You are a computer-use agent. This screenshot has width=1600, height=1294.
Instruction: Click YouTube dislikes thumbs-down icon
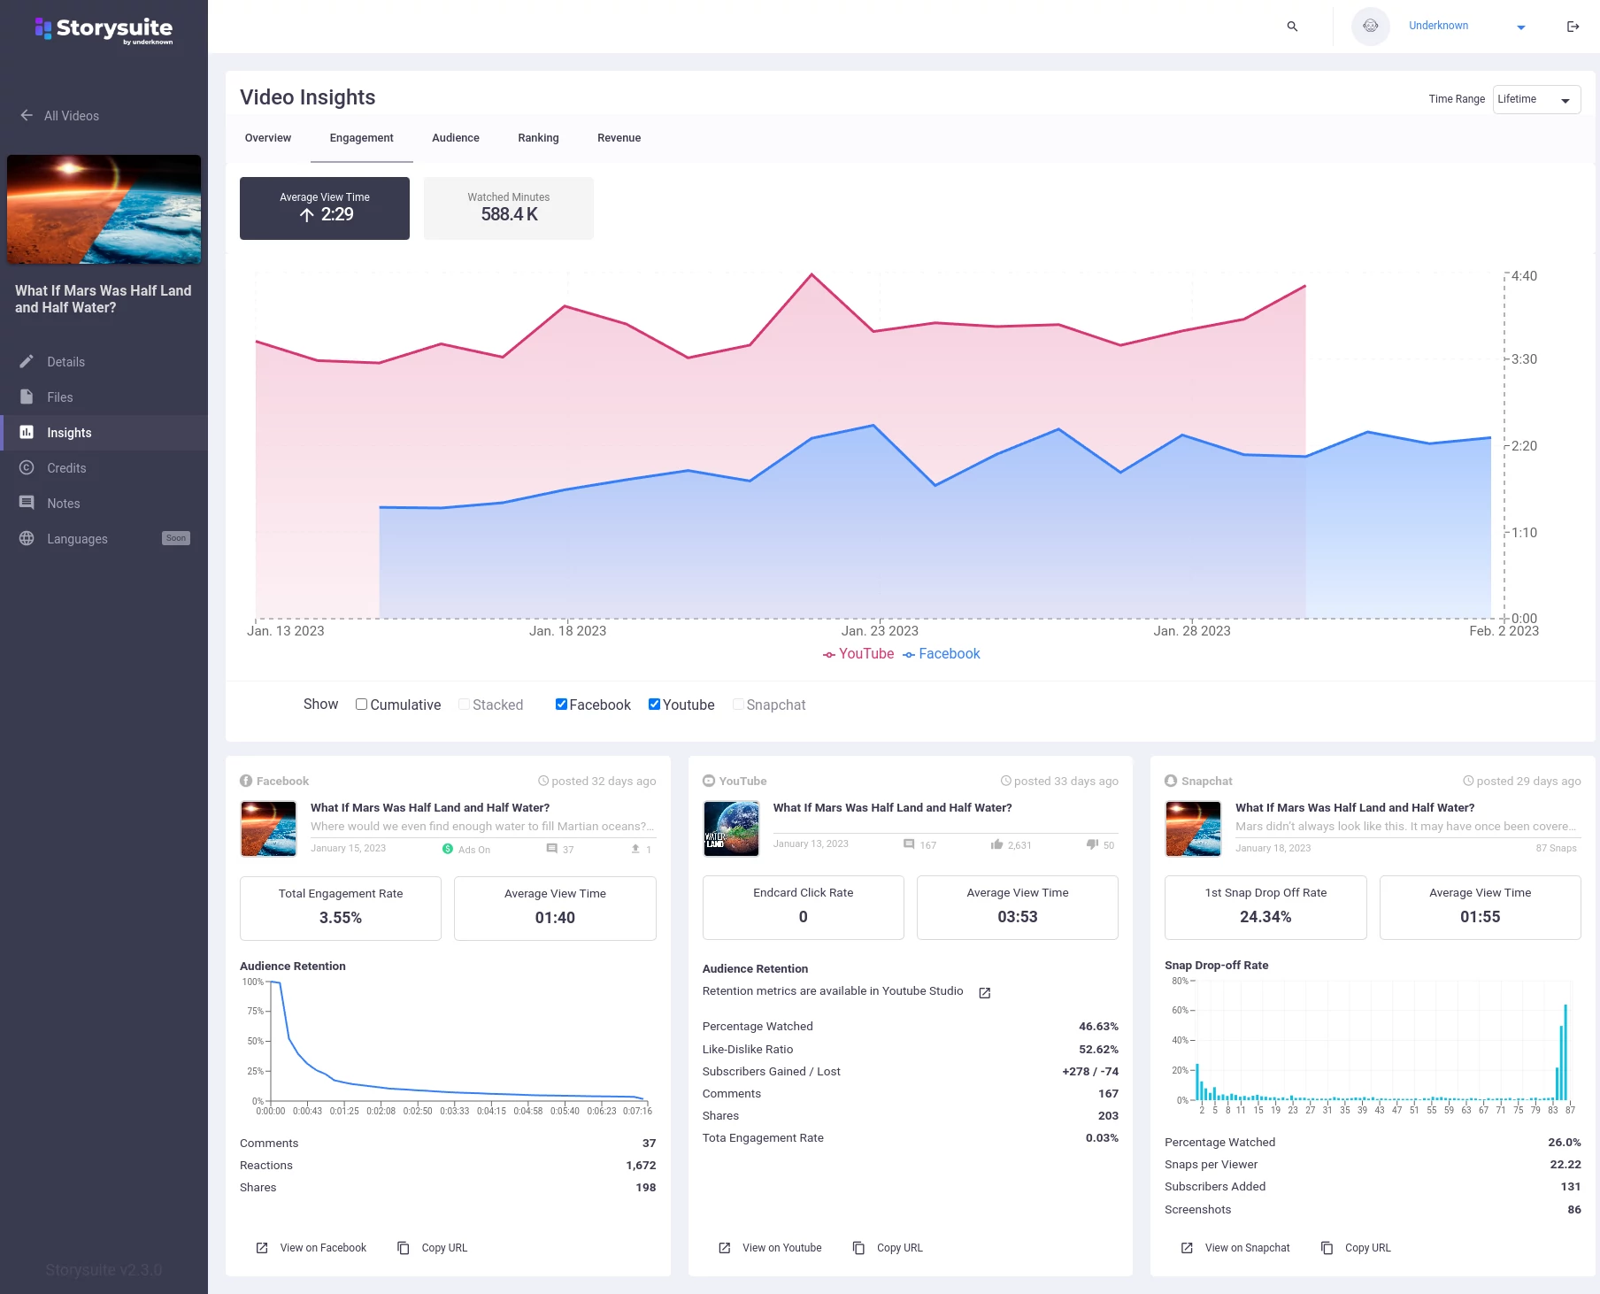point(1093,844)
